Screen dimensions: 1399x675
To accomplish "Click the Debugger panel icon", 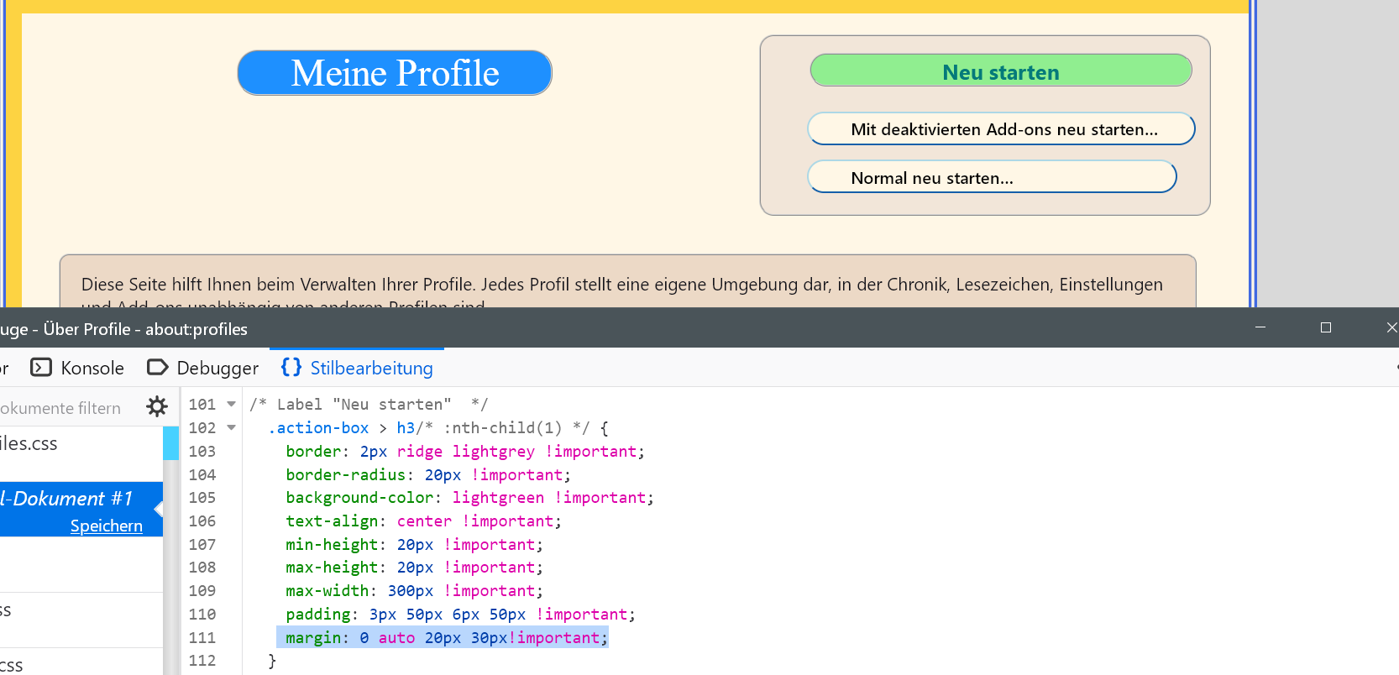I will (x=157, y=368).
